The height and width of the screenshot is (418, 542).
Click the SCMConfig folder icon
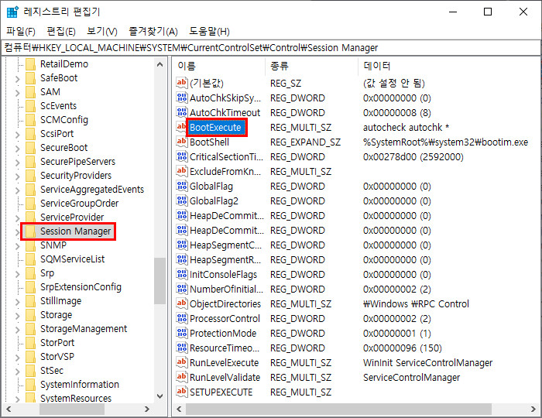(31, 120)
